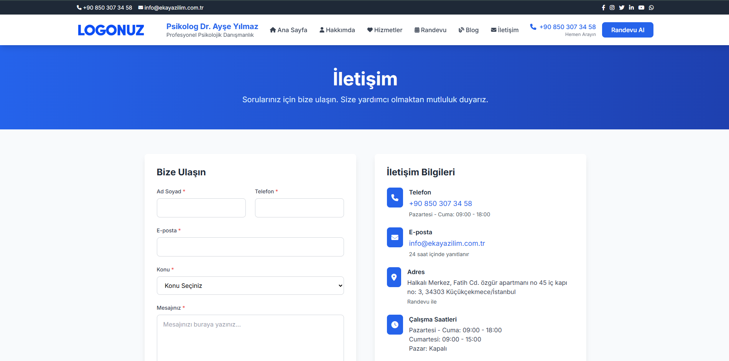Focus the E-posta input field
Image resolution: width=729 pixels, height=361 pixels.
(x=250, y=247)
